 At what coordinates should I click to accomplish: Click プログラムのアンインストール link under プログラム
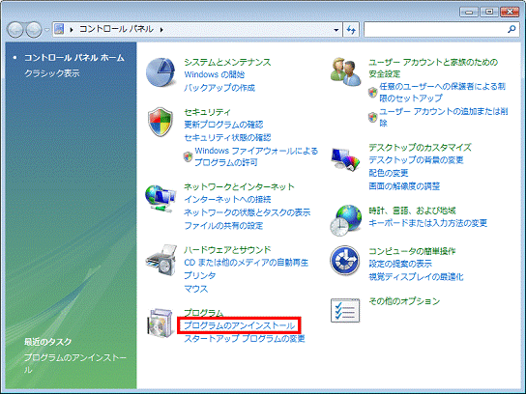(239, 325)
